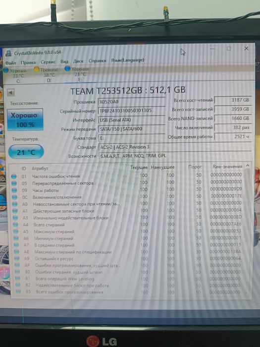
Task: Click status circle for attribute A9
Action: click(x=17, y=258)
